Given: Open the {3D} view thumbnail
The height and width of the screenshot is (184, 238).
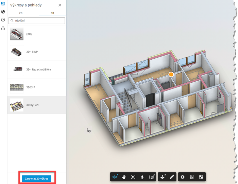Looking at the screenshot, I should point(17,34).
